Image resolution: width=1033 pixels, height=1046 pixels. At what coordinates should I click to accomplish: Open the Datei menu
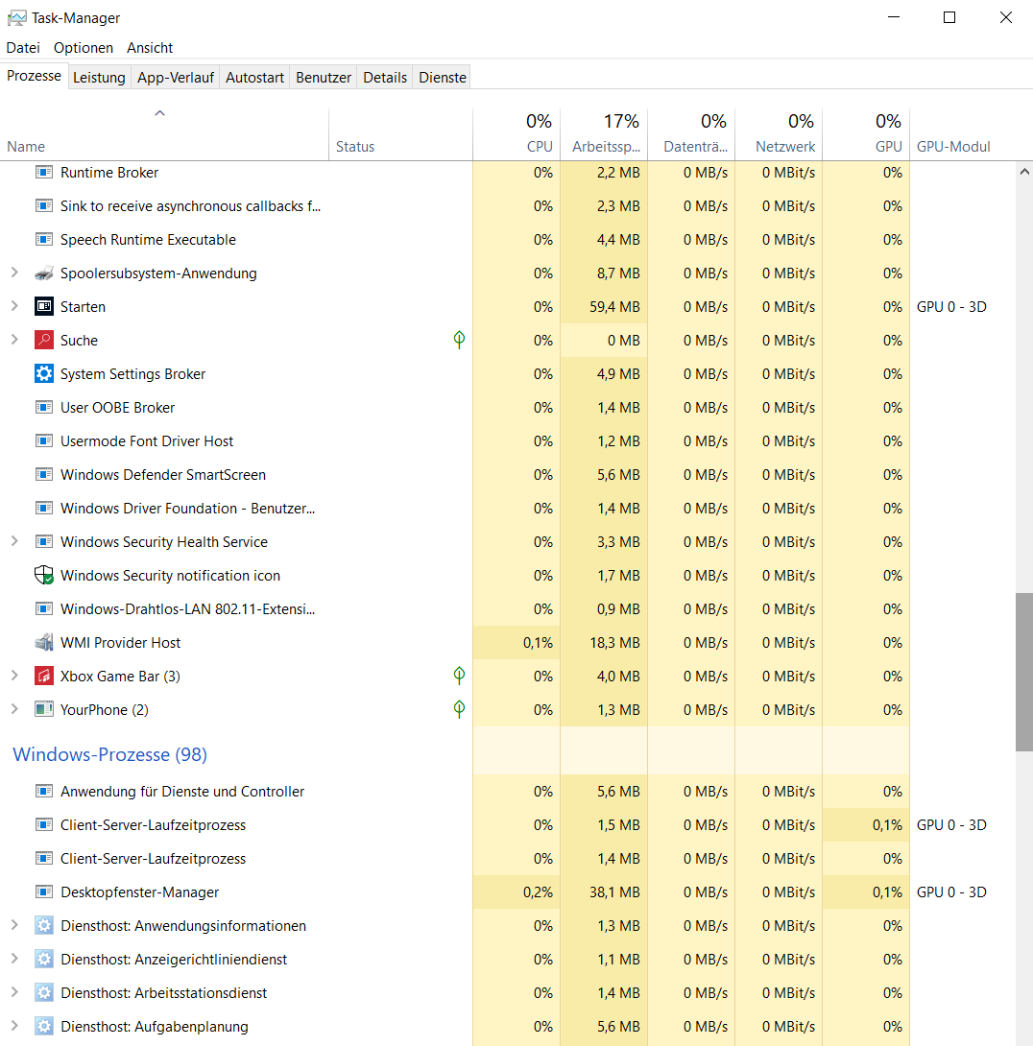tap(23, 48)
